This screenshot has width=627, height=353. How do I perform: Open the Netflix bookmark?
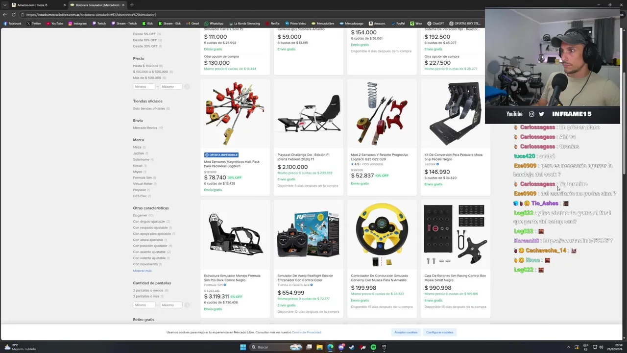(272, 24)
